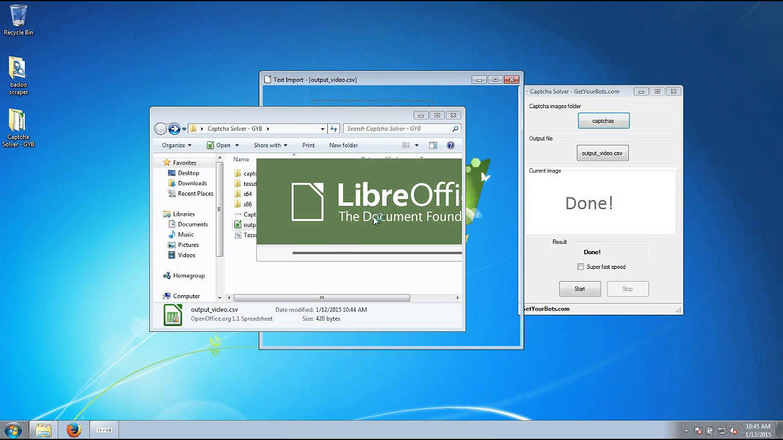
Task: Click the captchas folder button in Captcha Solver
Action: (603, 121)
